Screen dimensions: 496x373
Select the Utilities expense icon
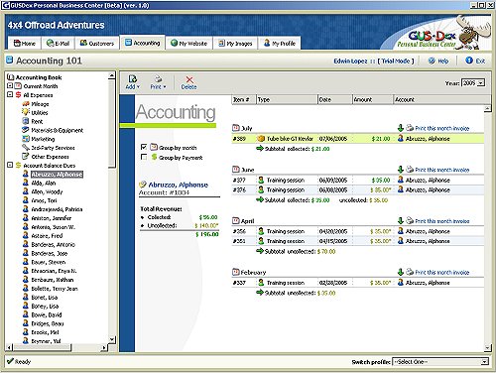coord(26,112)
